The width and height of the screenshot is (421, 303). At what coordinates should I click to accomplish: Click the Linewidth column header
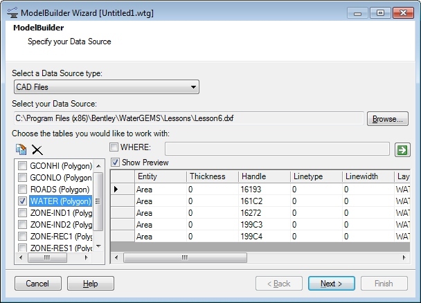click(x=368, y=176)
